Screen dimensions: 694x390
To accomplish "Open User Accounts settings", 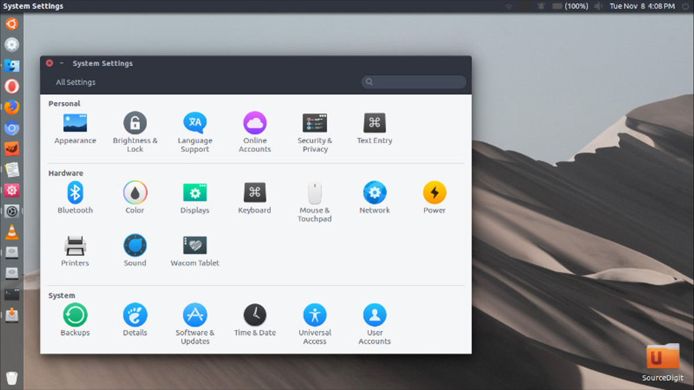I will pos(374,324).
